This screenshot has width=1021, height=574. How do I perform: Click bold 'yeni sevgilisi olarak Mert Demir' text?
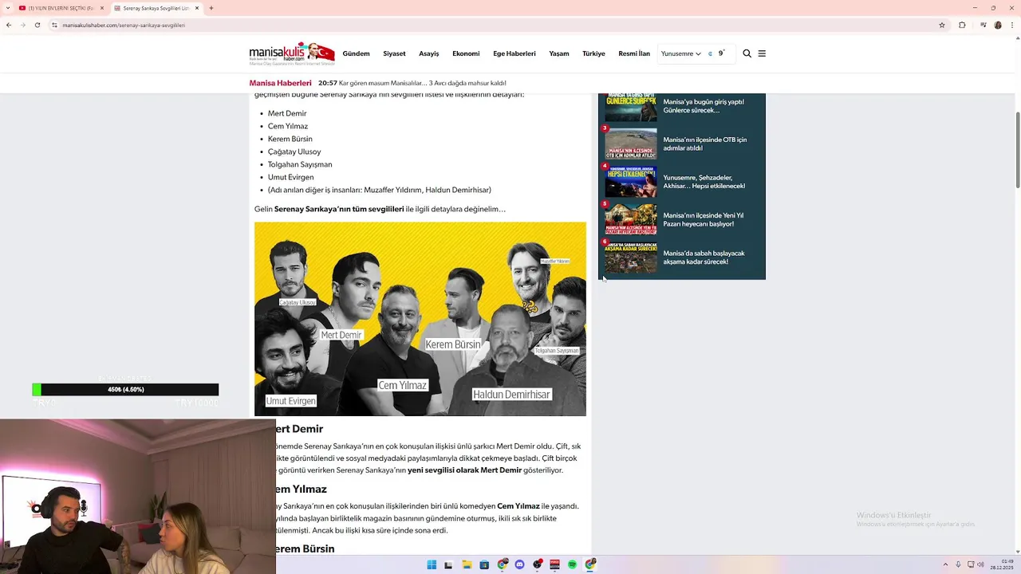464,470
